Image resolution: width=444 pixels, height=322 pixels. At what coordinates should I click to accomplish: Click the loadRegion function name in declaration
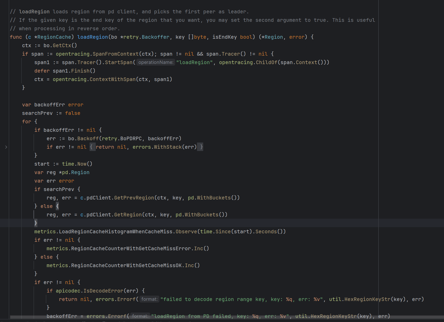pyautogui.click(x=92, y=37)
